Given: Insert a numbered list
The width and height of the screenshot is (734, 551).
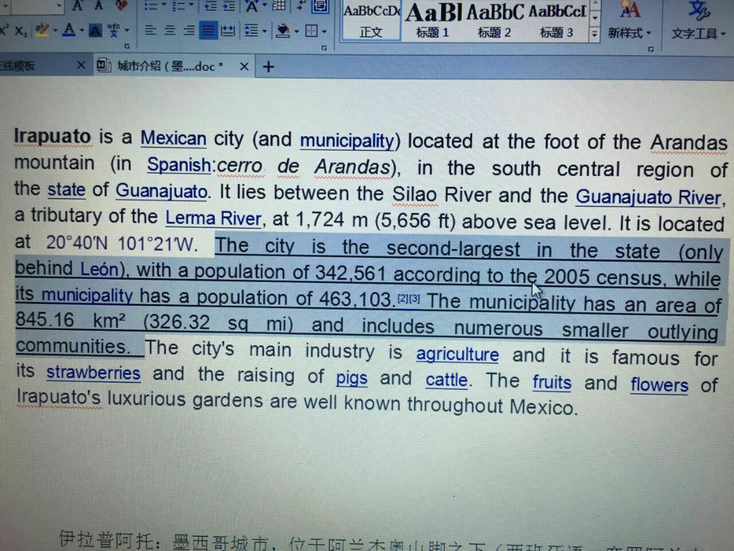Looking at the screenshot, I should 178,5.
